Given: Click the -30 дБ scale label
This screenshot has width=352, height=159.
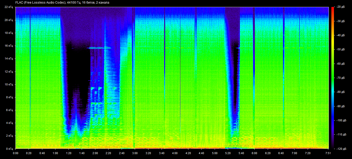Looking at the screenshot, I should (x=340, y=21).
